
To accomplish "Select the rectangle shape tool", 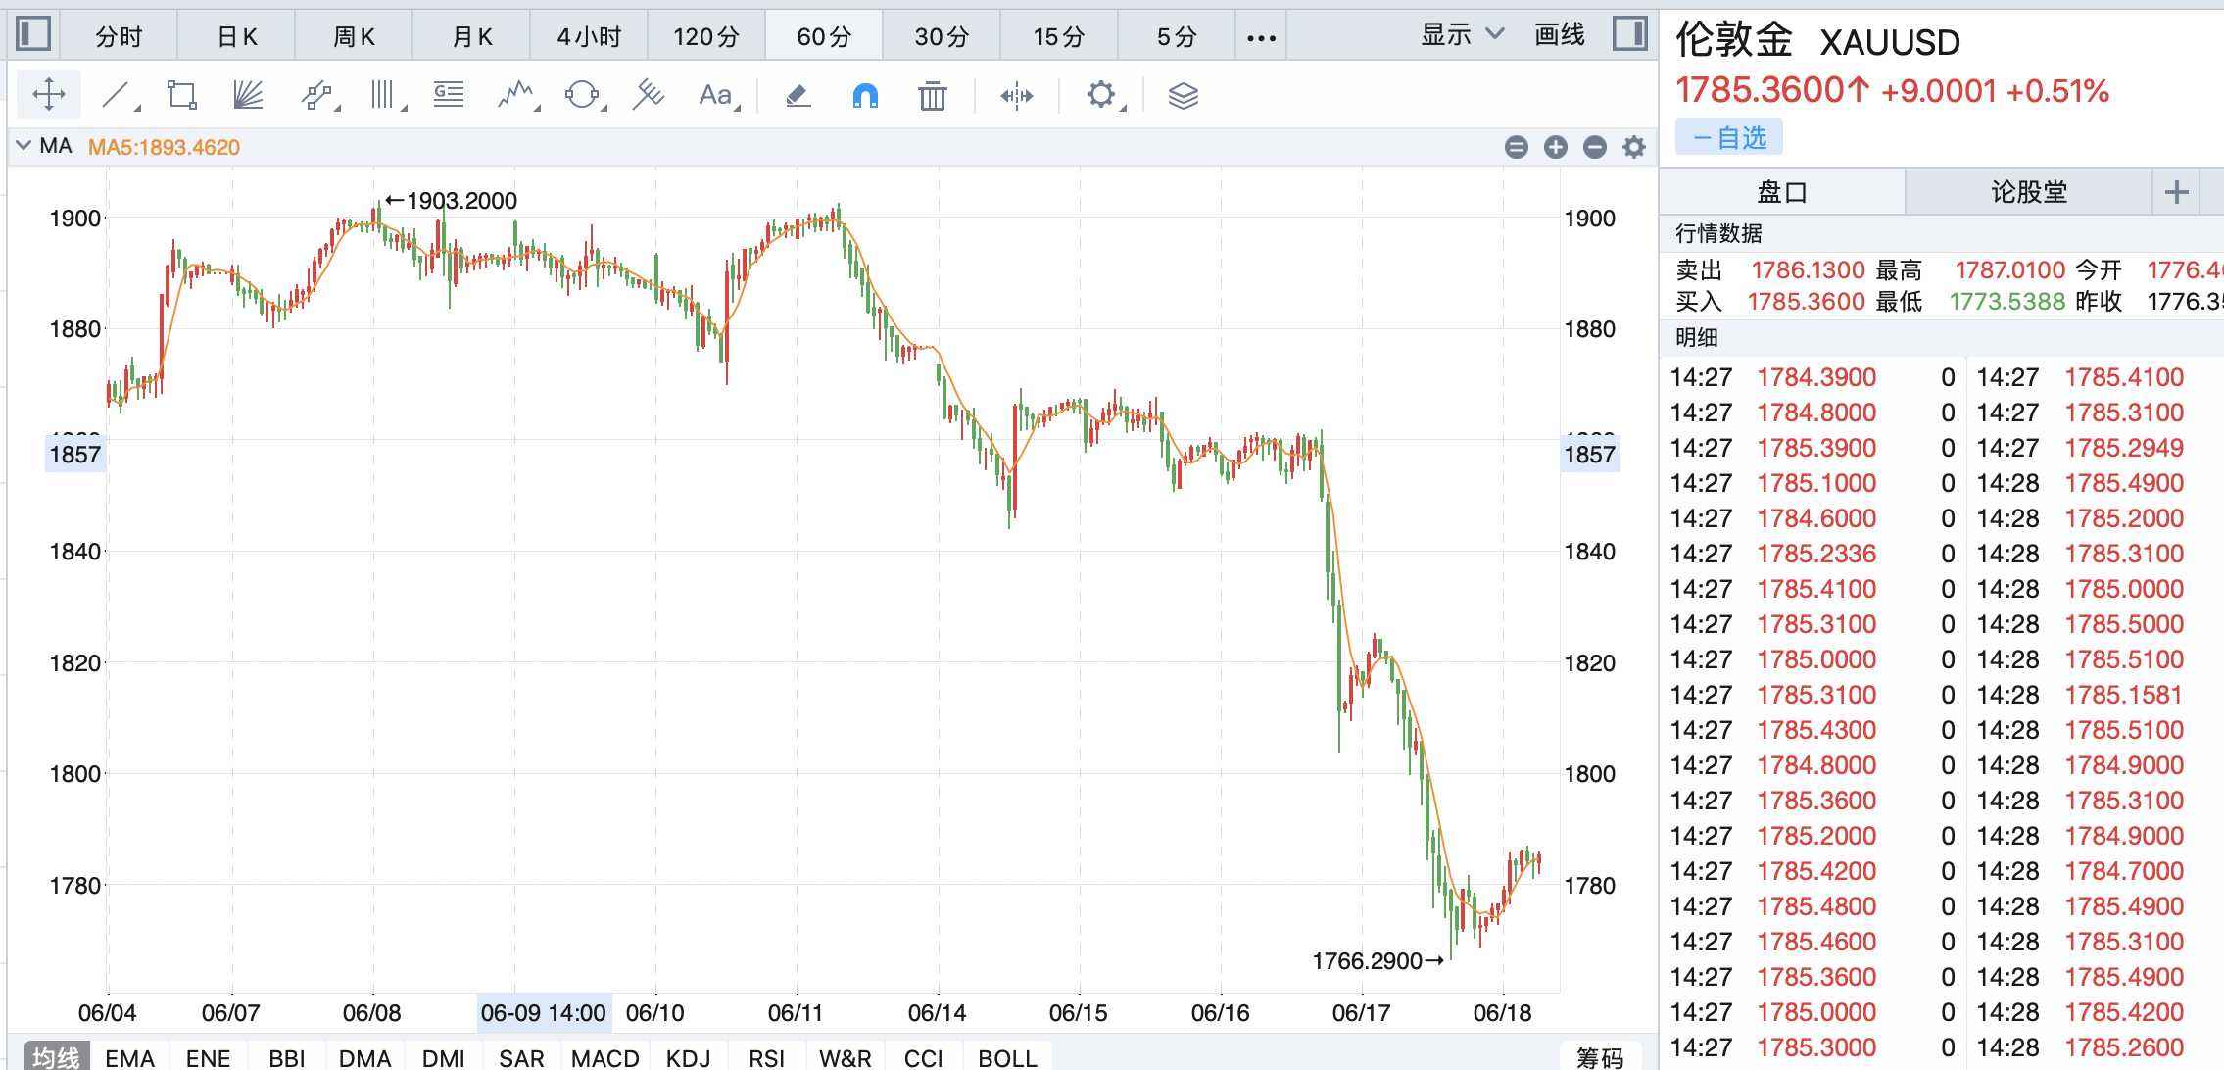I will (x=182, y=95).
